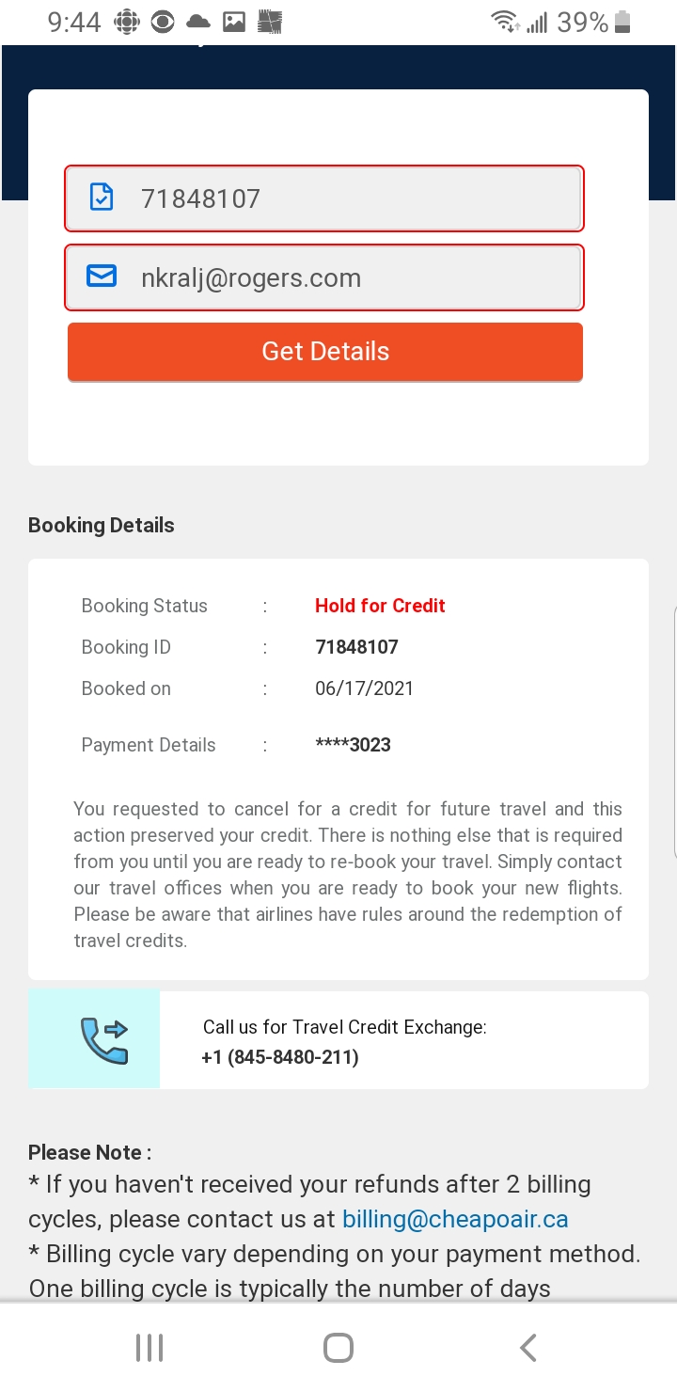Image resolution: width=677 pixels, height=1392 pixels.
Task: Tap the phone call-forward icon
Action: point(103,1040)
